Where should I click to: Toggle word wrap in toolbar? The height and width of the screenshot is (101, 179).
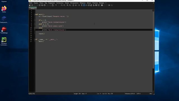point(79,5)
